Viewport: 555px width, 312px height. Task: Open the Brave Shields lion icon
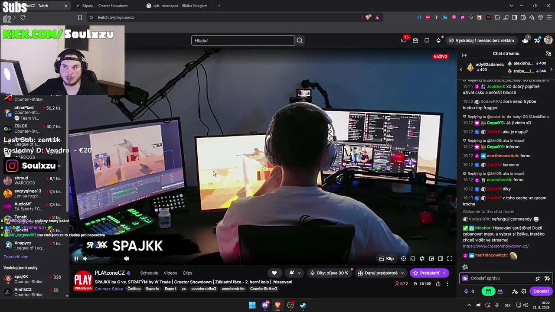pos(367,17)
